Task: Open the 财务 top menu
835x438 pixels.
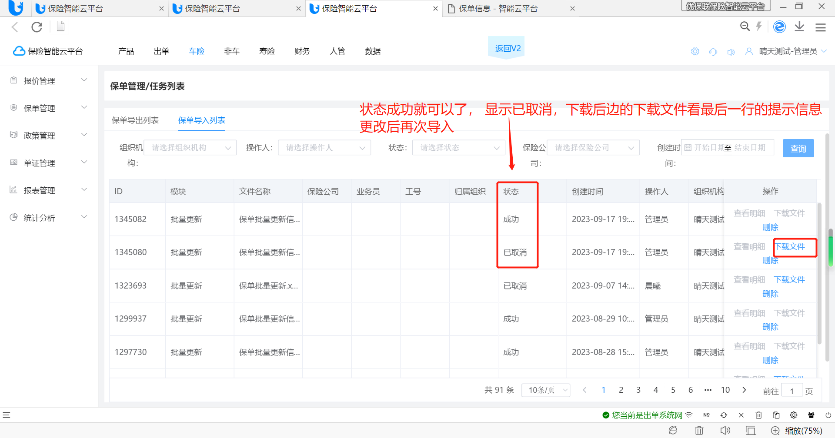Action: pyautogui.click(x=302, y=51)
